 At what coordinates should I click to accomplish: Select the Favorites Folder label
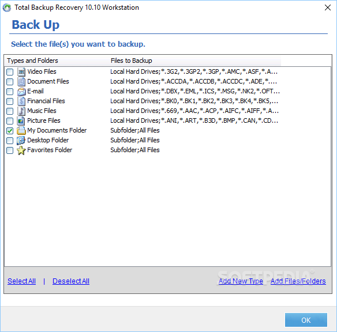[50, 150]
